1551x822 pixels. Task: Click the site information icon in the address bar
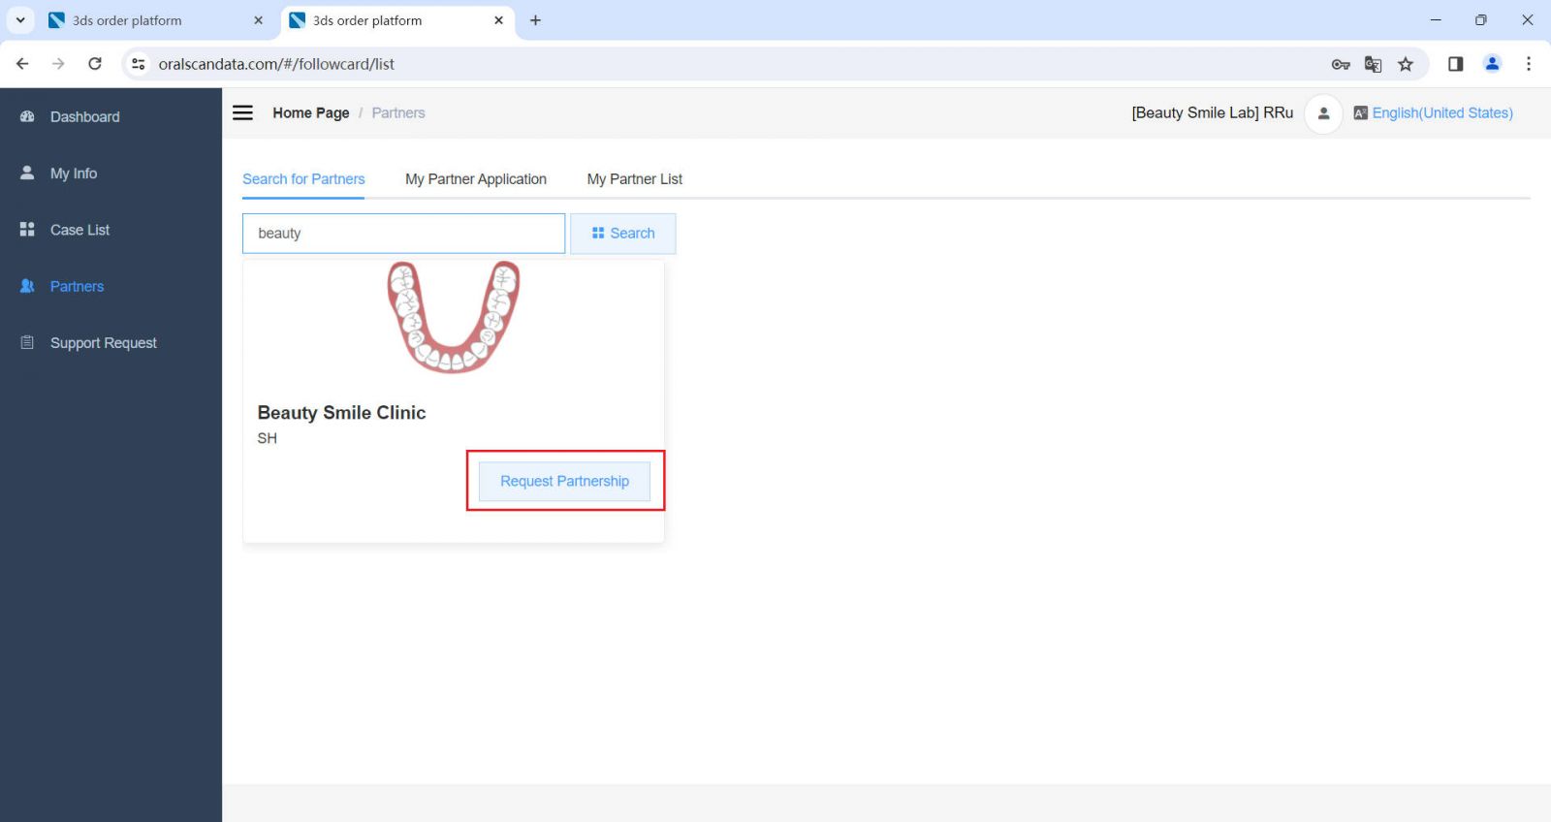(x=139, y=64)
